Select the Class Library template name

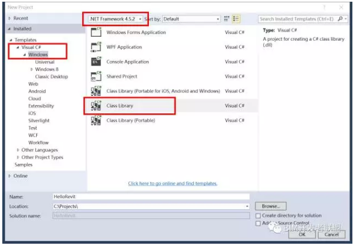point(120,106)
